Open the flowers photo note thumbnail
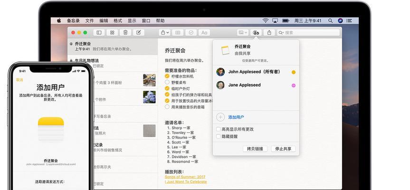The image size is (410, 190). [149, 97]
